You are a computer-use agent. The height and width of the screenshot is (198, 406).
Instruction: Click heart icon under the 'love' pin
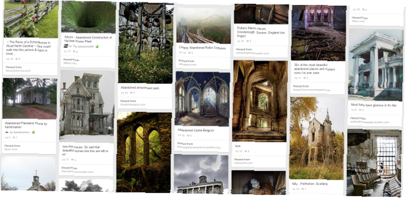245,151
